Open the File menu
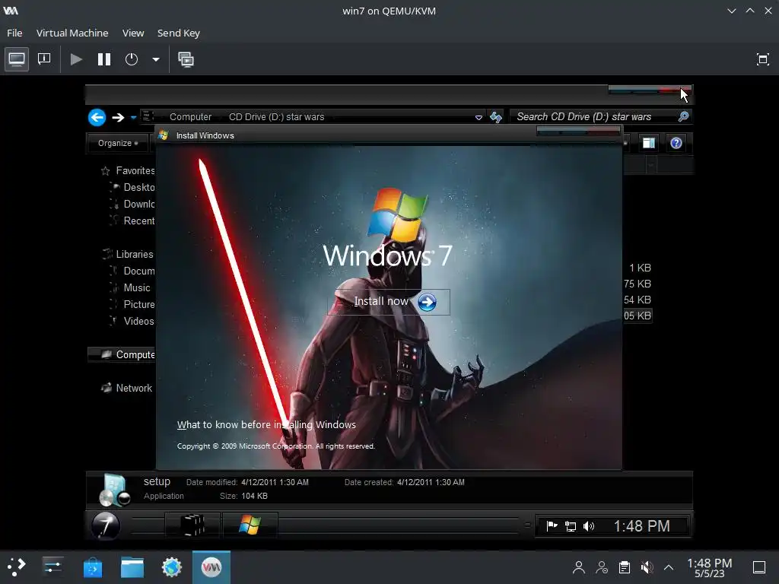Image resolution: width=779 pixels, height=584 pixels. click(14, 33)
